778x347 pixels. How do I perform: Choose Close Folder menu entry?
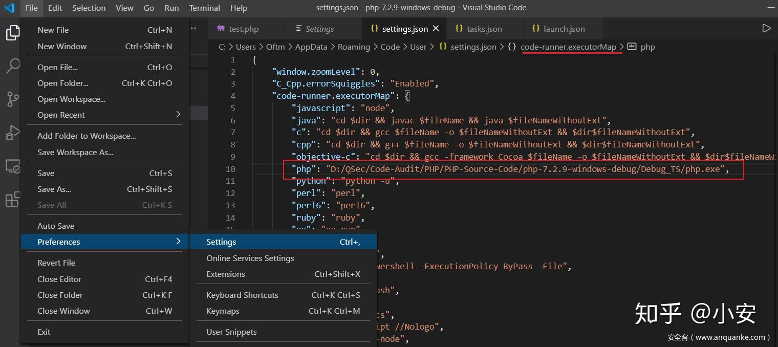(104, 295)
